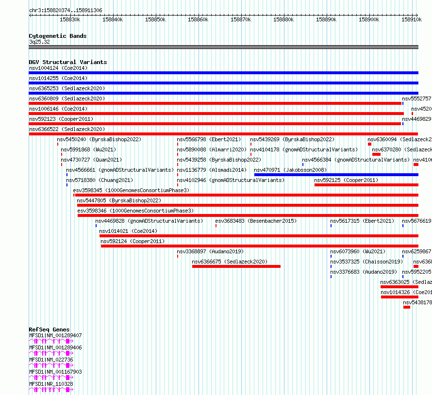Select nsv5617315 (Ebert2021) label

pyautogui.click(x=362, y=221)
